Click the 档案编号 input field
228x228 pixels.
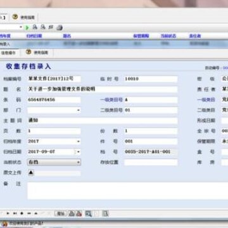tap(54, 79)
